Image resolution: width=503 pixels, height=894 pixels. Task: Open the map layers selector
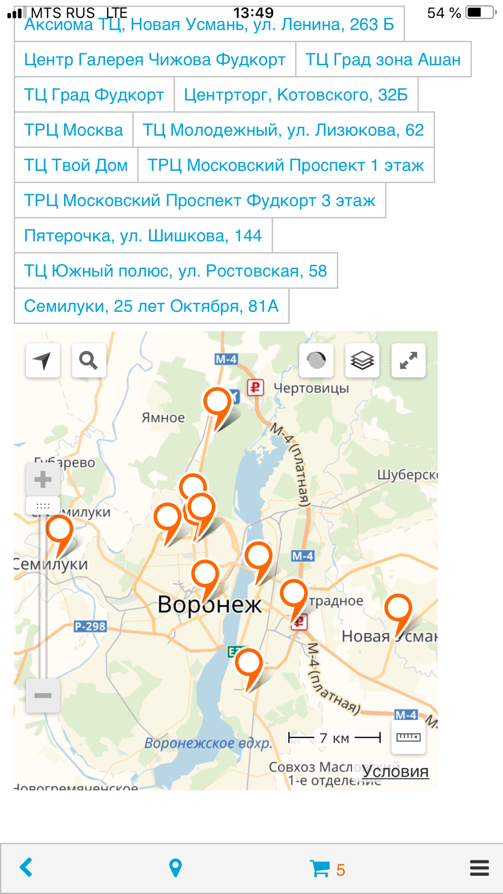coord(362,360)
